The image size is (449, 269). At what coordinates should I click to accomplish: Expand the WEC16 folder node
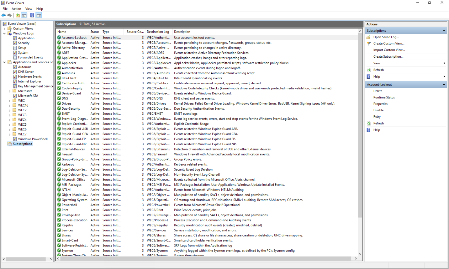(x=10, y=105)
